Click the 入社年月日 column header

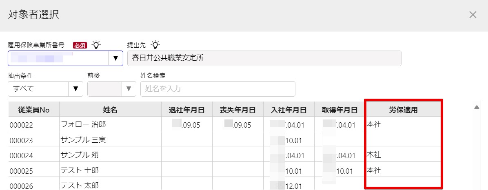click(289, 109)
